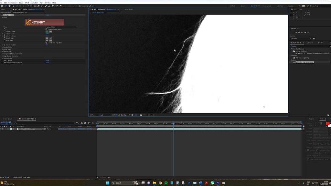
Task: Click the Alpha Bias eyedropper
Action: 50,40
